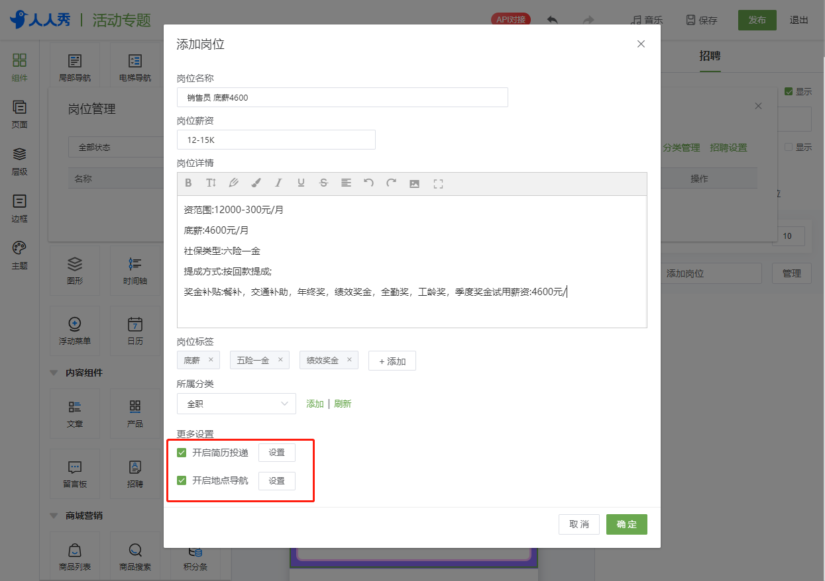Undo last edit in job details editor
Image resolution: width=825 pixels, height=581 pixels.
click(x=369, y=183)
